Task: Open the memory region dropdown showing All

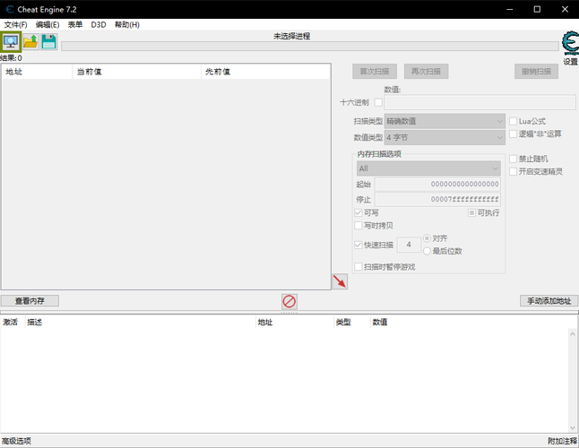Action: coord(428,168)
